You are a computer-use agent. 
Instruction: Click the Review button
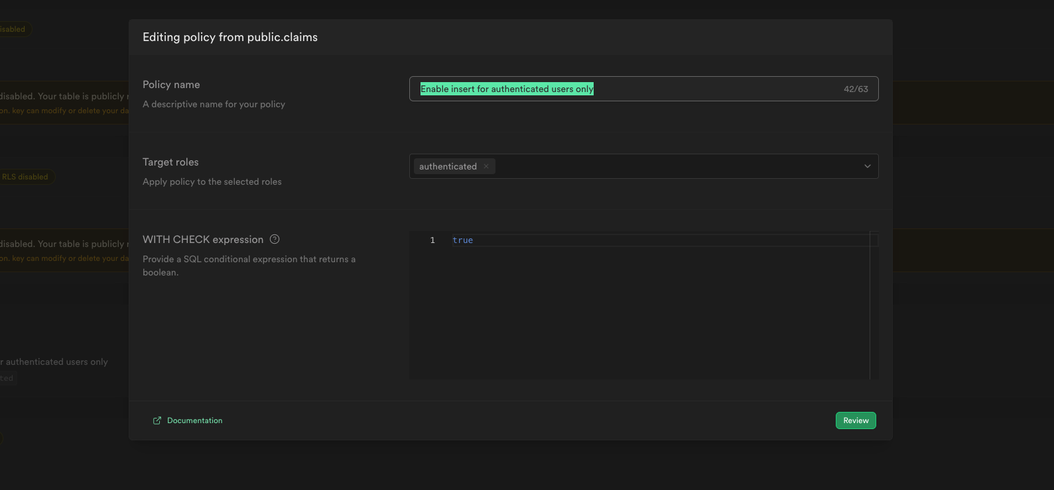click(x=856, y=420)
